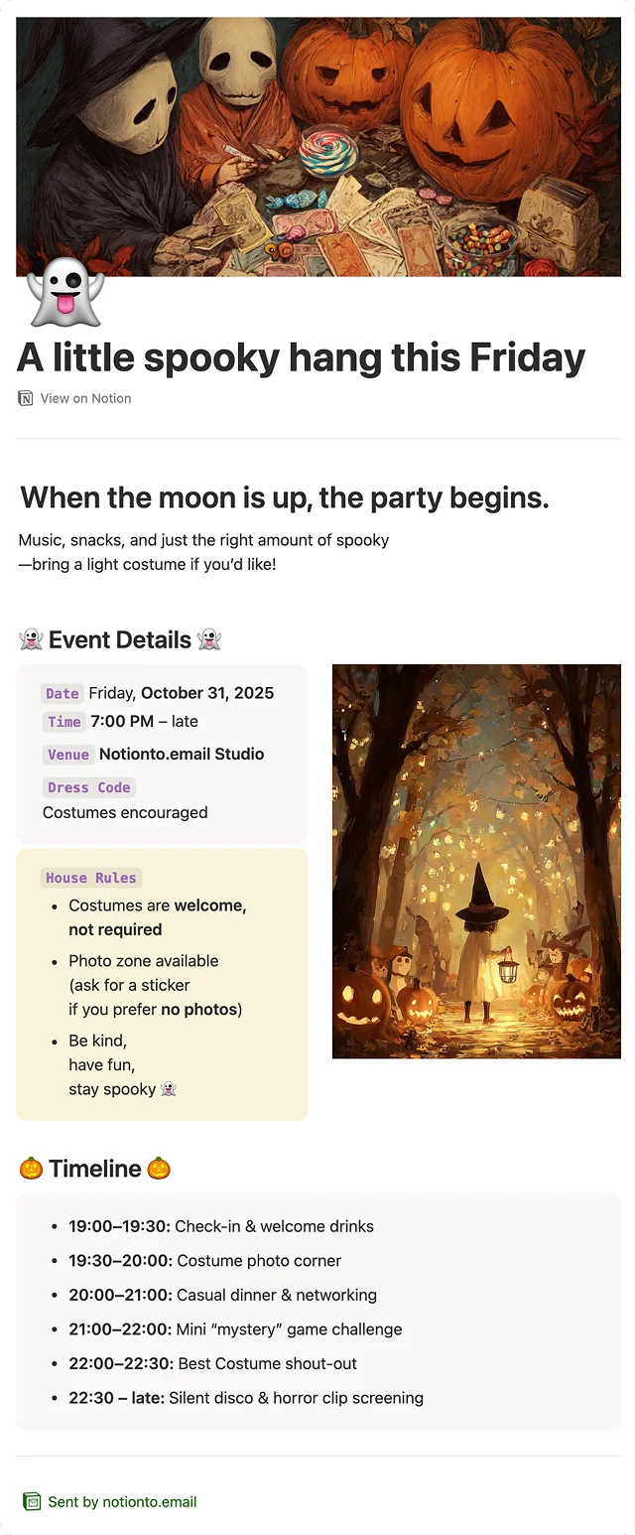The height and width of the screenshot is (1535, 635).
Task: Click the Silent disco timeline entry
Action: [245, 1398]
